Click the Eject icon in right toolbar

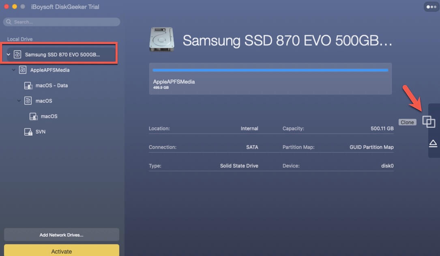433,143
